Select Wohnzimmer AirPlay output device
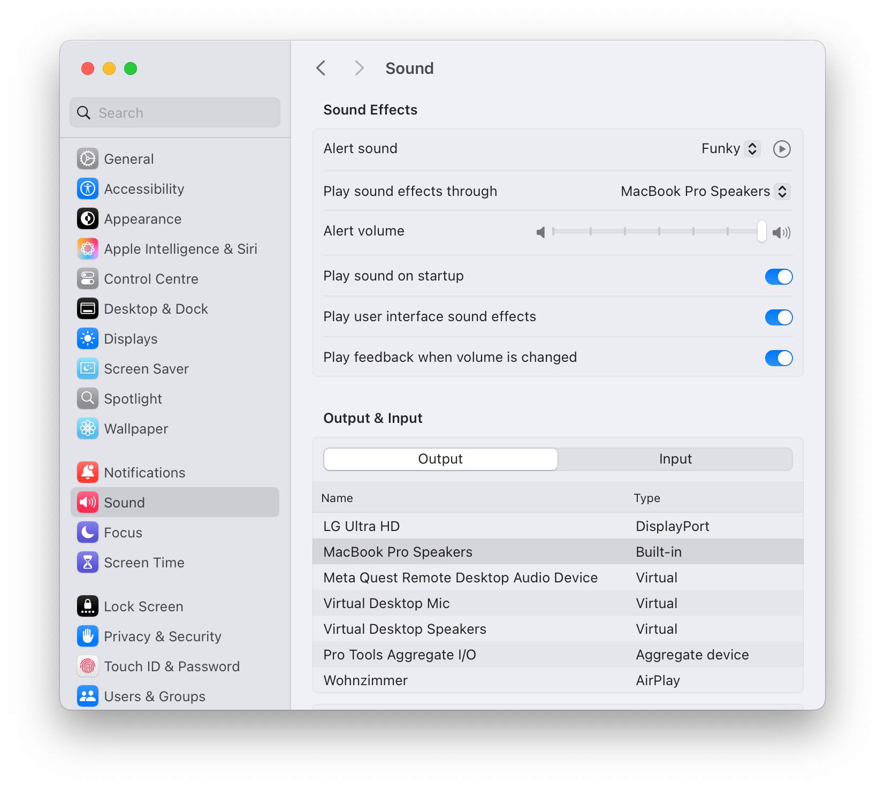885x789 pixels. [x=365, y=680]
